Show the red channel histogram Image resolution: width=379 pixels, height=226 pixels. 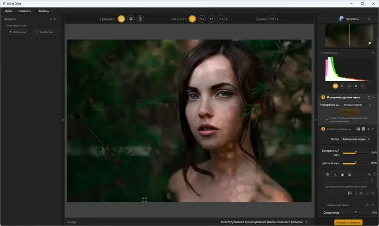pyautogui.click(x=342, y=86)
